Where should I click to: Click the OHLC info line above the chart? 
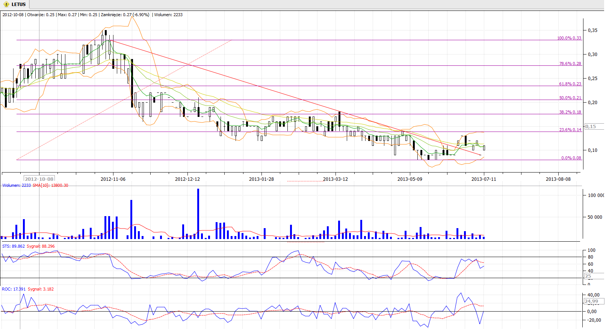point(92,15)
